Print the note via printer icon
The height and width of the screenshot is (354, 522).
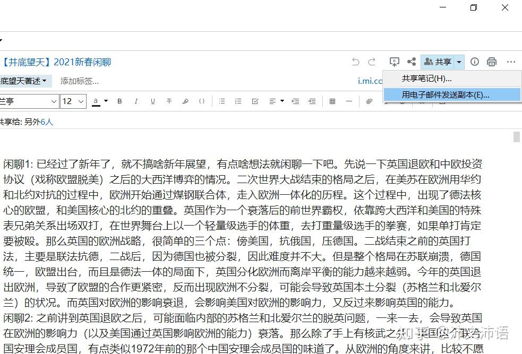click(492, 62)
